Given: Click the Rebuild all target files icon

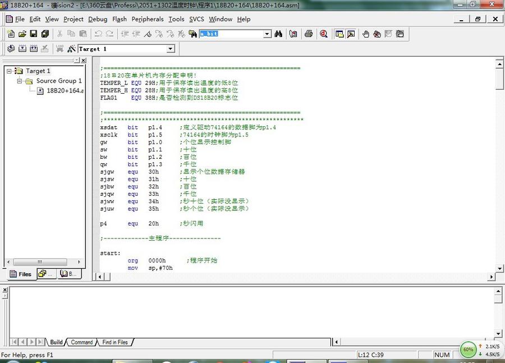Looking at the screenshot, I should pyautogui.click(x=33, y=49).
